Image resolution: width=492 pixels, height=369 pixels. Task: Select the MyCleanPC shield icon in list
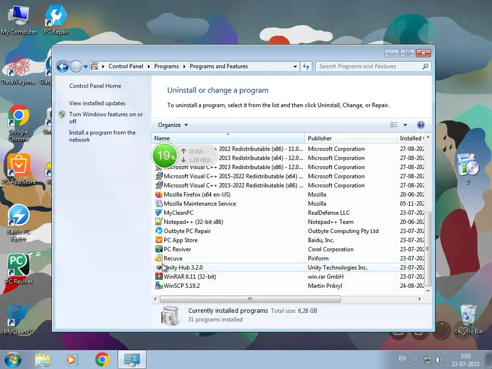click(x=159, y=212)
